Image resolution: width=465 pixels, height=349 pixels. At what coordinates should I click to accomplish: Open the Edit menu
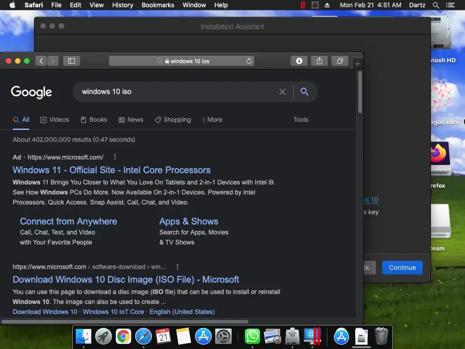click(75, 5)
